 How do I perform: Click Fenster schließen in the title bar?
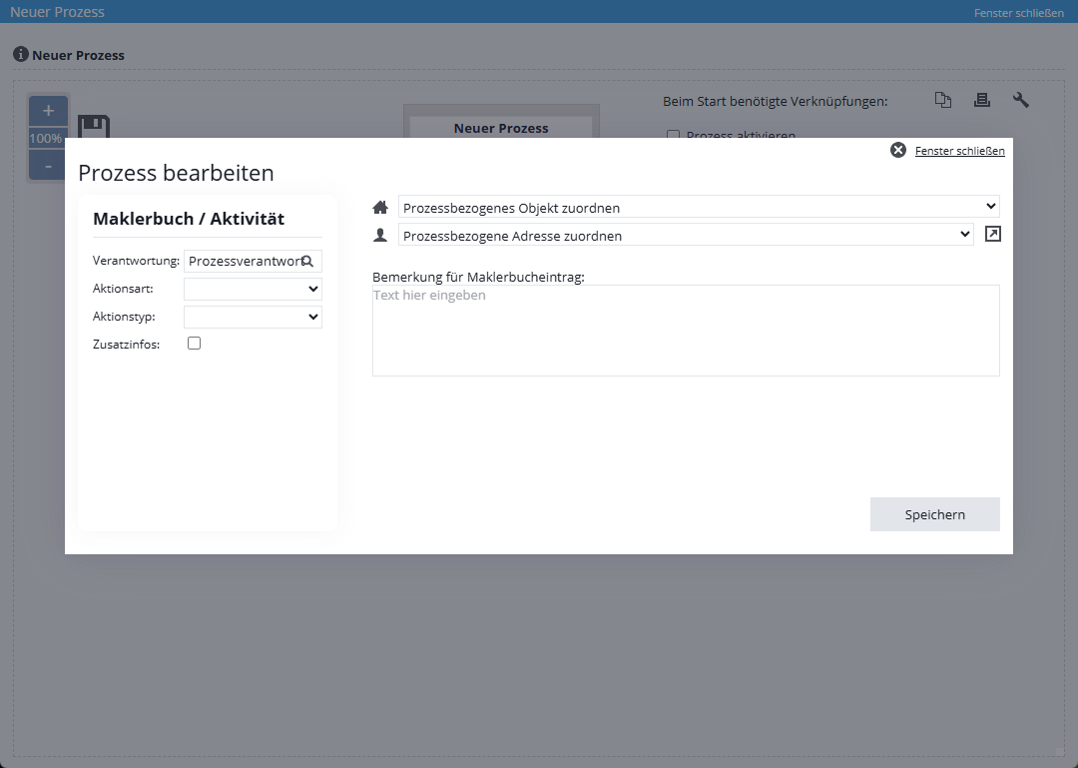[x=1018, y=13]
